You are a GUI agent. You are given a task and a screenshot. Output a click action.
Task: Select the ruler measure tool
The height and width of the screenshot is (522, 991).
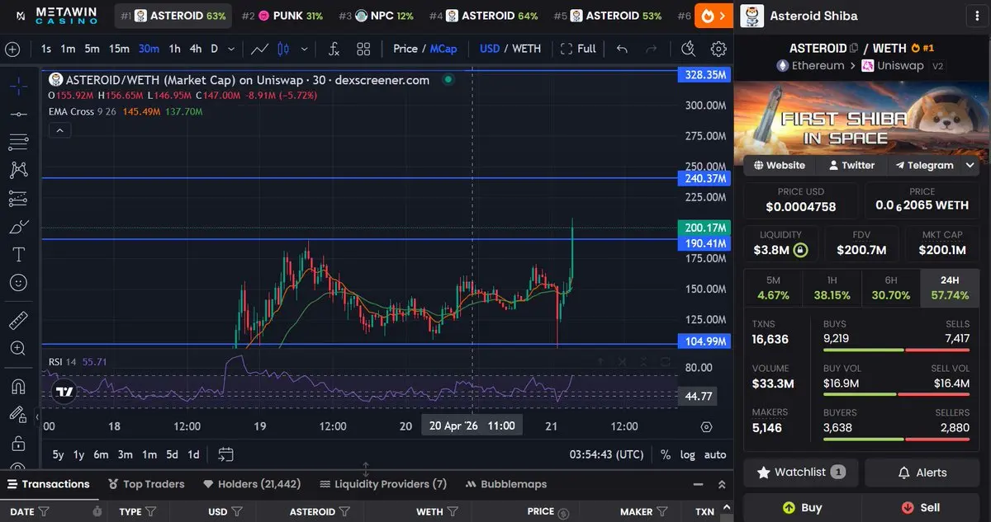(x=18, y=320)
